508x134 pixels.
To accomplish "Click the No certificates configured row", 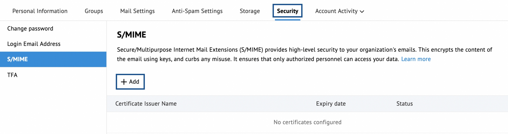I will [307, 122].
